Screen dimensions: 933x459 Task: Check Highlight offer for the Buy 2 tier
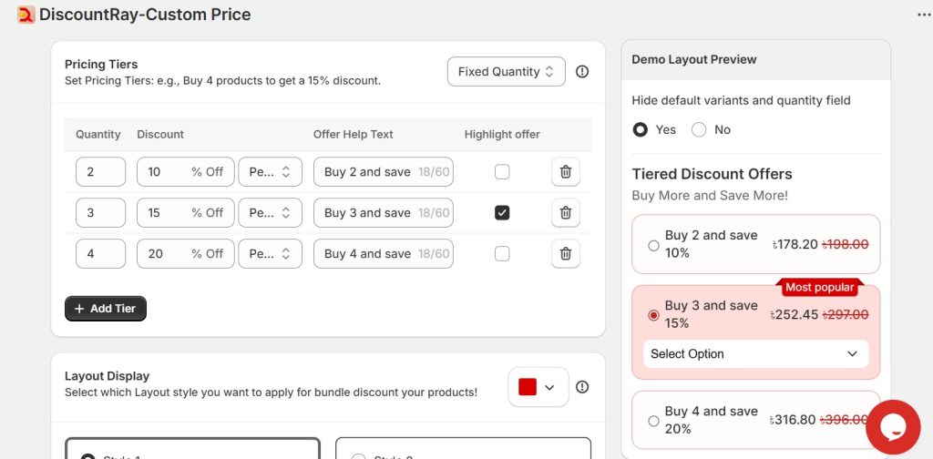(502, 172)
